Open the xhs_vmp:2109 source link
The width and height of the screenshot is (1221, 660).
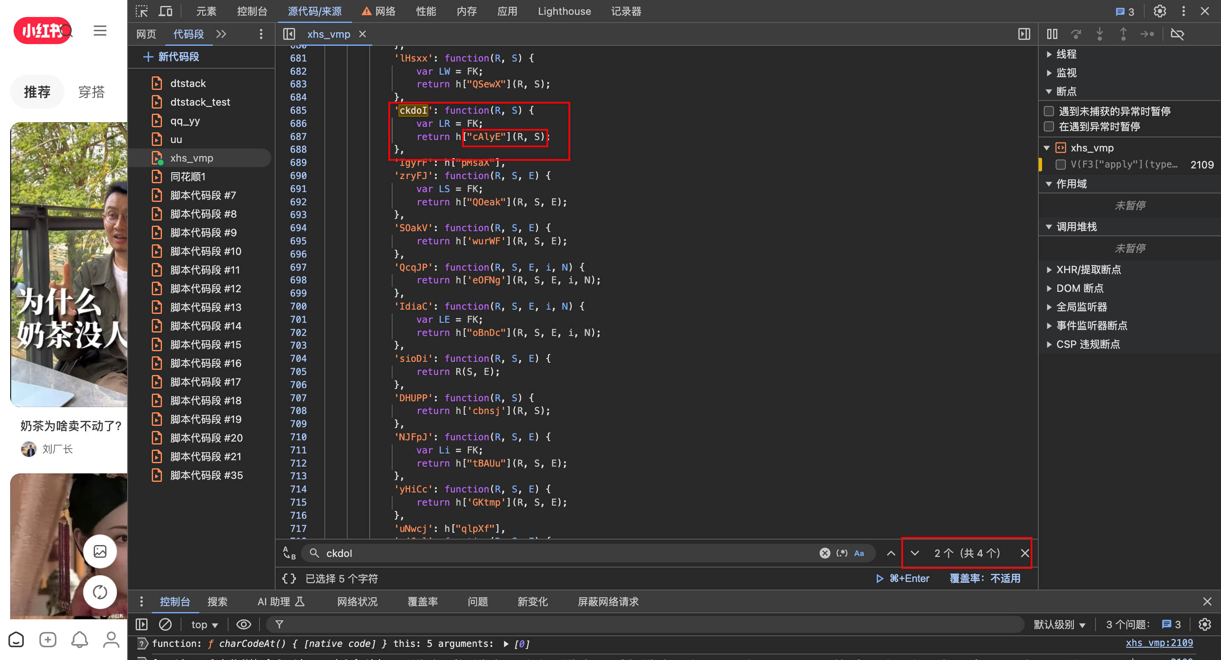pyautogui.click(x=1159, y=643)
